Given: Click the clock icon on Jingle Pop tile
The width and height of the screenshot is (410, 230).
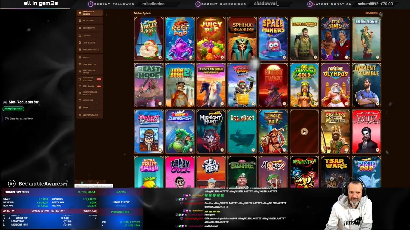Looking at the screenshot, I should pyautogui.click(x=160, y=57).
